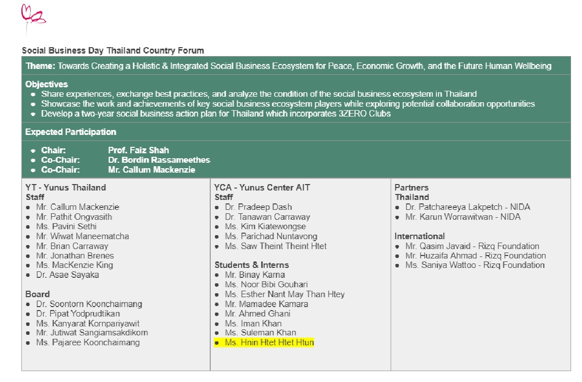582x382 pixels.
Task: Select the International subheading under Partners
Action: (x=419, y=236)
